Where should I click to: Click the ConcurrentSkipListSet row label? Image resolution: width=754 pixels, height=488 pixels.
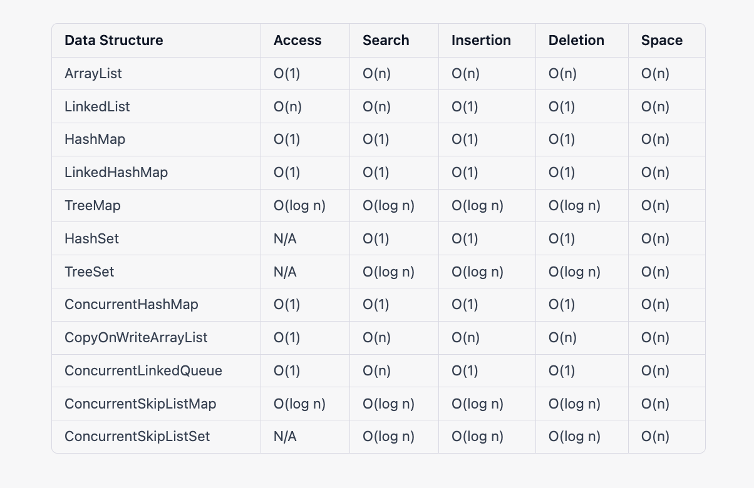137,437
